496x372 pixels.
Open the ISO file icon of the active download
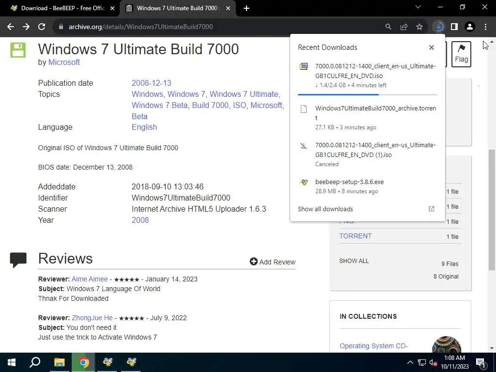304,66
